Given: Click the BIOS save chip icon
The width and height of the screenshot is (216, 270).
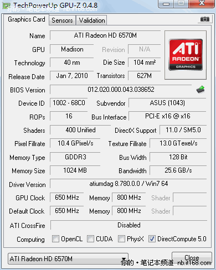Looking at the screenshot, I should (x=200, y=90).
